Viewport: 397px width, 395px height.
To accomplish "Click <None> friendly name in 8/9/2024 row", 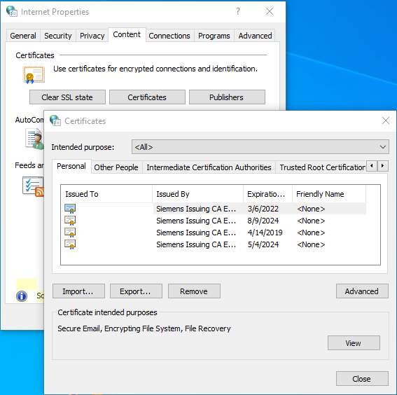I will click(311, 221).
